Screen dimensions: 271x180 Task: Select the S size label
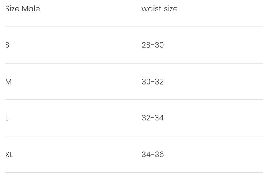coord(7,45)
